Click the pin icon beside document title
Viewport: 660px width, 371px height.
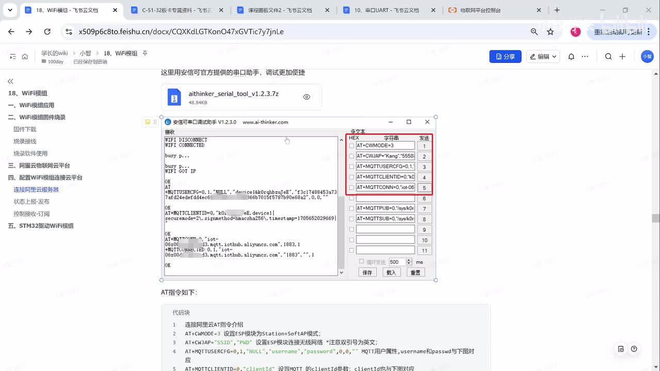(x=145, y=53)
